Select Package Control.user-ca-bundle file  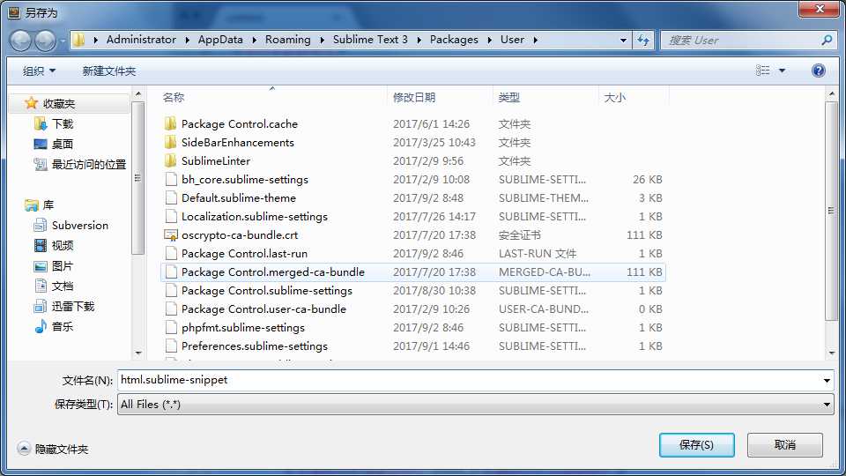pos(413,309)
